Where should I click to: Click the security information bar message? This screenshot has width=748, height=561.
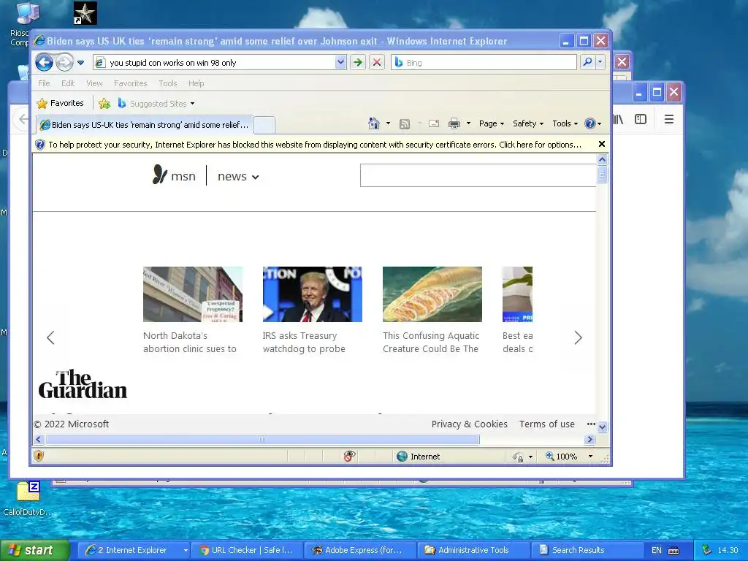click(315, 145)
